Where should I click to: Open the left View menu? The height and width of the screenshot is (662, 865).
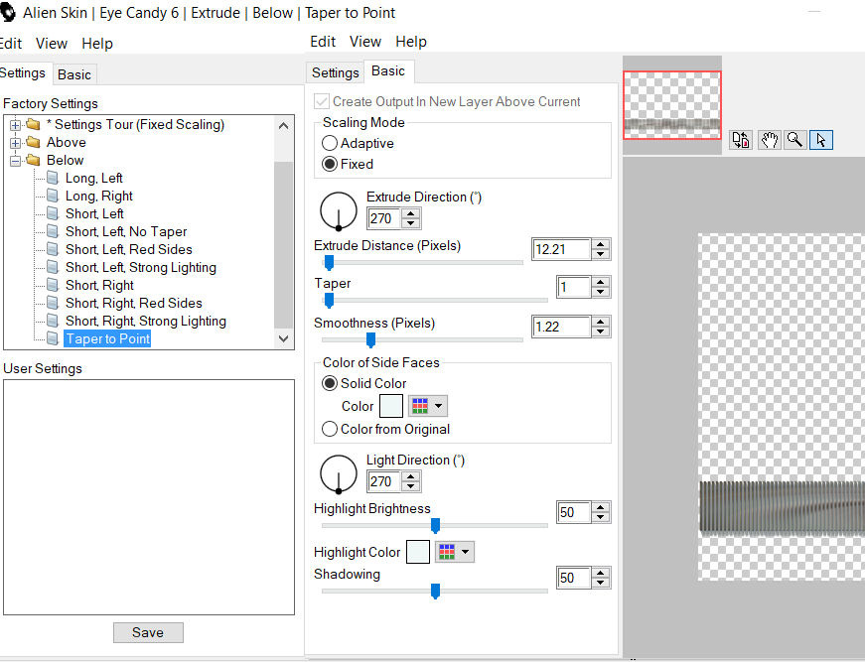point(52,44)
